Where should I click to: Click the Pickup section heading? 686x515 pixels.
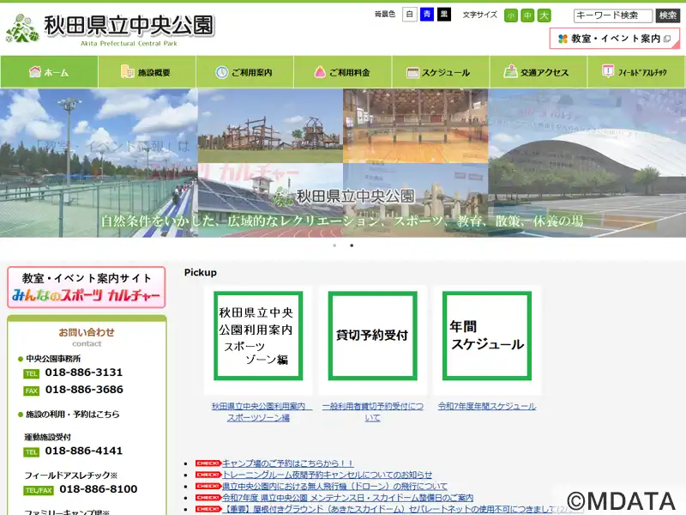click(x=201, y=272)
